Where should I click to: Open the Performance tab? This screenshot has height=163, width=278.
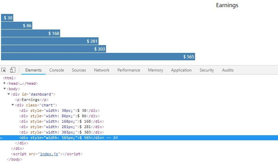(x=129, y=70)
